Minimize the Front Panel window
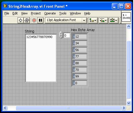Image resolution: width=134 pixels, height=113 pixels. (x=115, y=6)
